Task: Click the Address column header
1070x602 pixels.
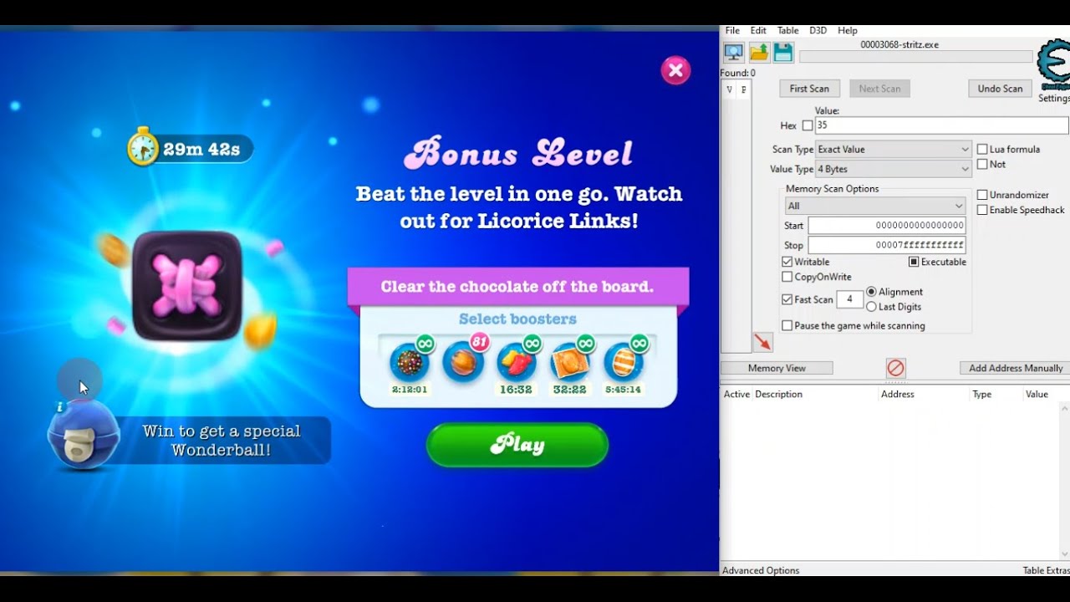Action: (x=898, y=394)
